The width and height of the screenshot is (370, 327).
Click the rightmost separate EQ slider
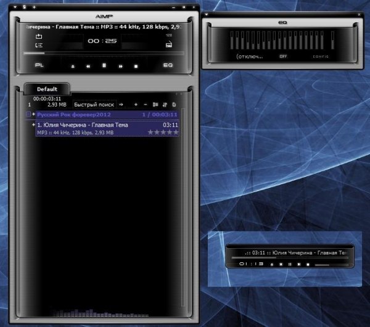332,40
